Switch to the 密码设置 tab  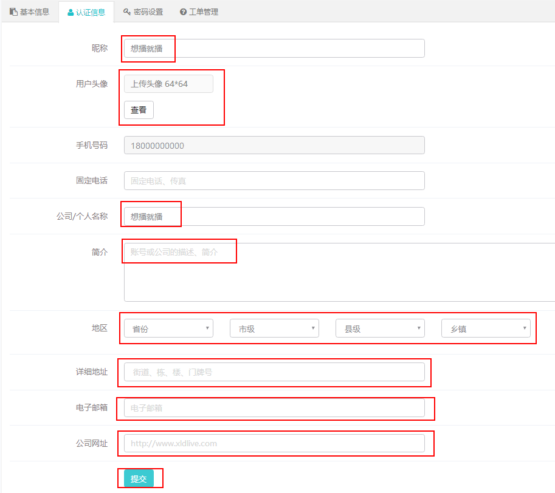pyautogui.click(x=143, y=12)
